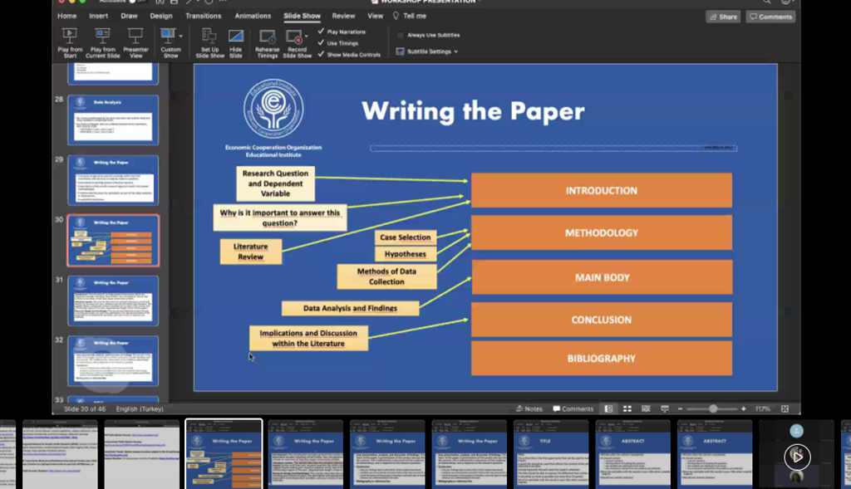This screenshot has height=489, width=851.
Task: Click MAIN BODY box on slide
Action: click(x=602, y=277)
